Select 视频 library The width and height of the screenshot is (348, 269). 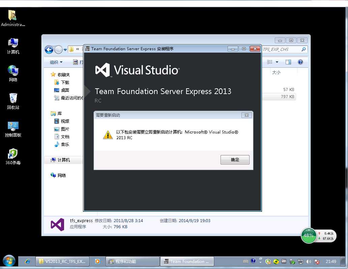[62, 121]
